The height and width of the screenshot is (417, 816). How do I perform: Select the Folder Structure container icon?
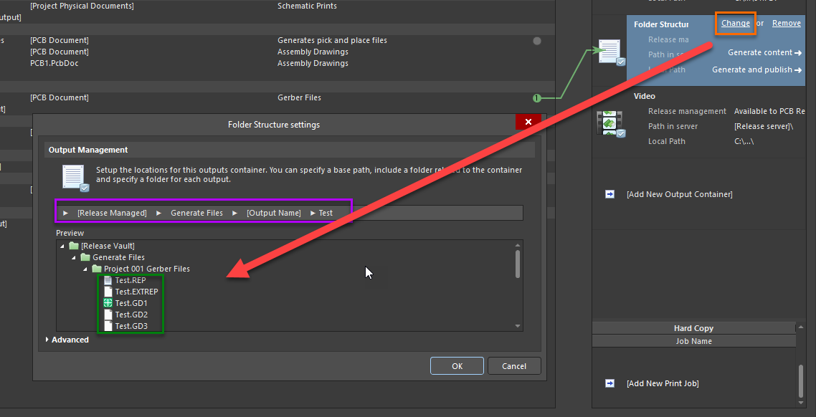[x=612, y=52]
